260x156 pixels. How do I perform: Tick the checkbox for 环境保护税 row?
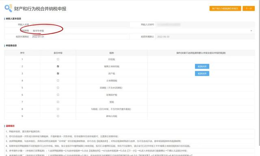pyautogui.click(x=58, y=95)
